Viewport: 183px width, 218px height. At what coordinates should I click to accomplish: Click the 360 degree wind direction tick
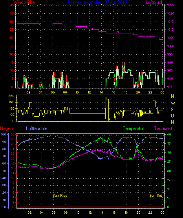pos(11,96)
